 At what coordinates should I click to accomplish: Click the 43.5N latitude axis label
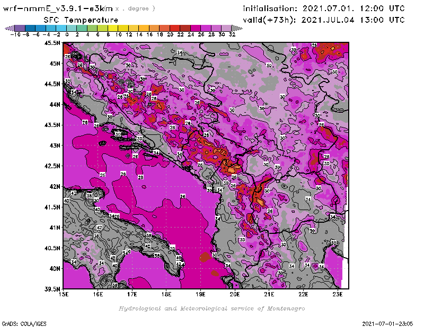click(52, 125)
